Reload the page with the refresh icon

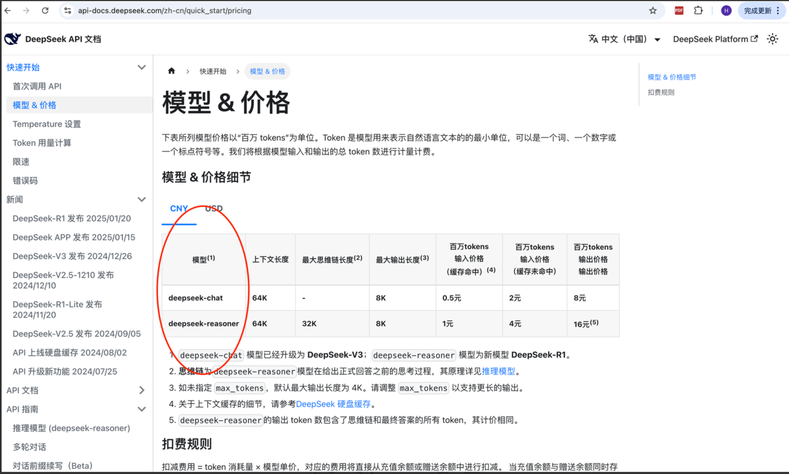(x=45, y=10)
